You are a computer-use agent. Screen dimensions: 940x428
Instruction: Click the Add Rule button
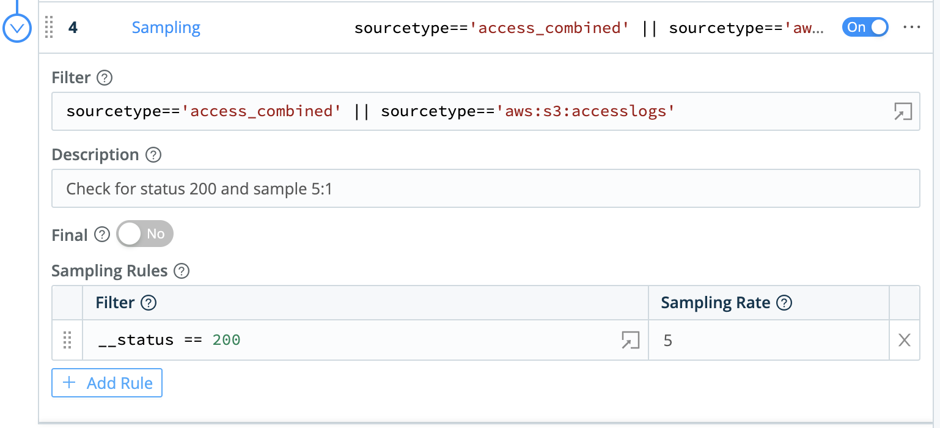point(106,383)
